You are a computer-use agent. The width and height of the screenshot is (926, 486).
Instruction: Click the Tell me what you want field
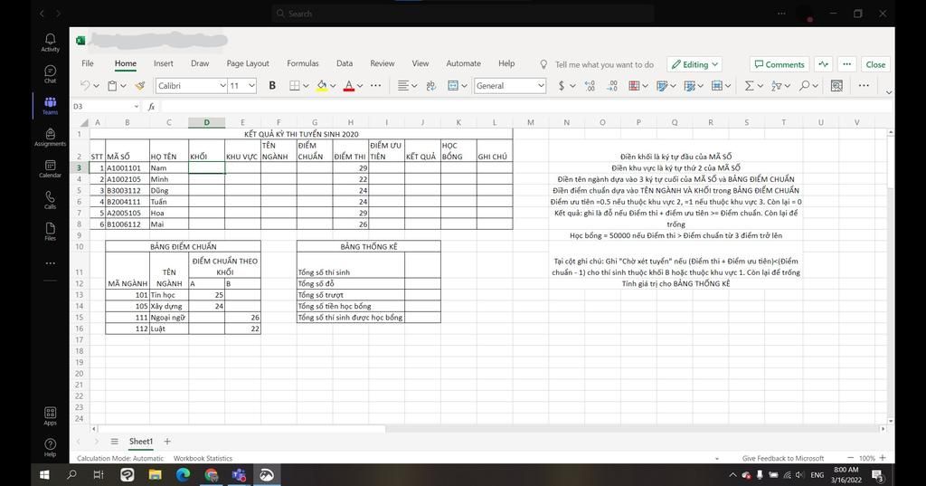coord(604,64)
